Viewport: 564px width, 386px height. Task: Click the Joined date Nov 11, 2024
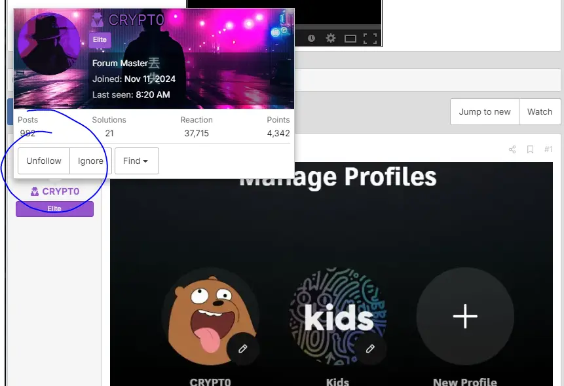(149, 79)
